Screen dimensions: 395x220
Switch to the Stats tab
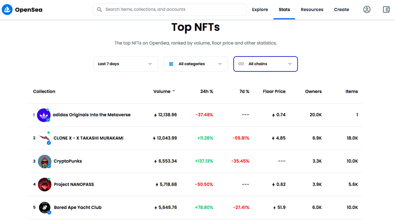[x=284, y=10]
